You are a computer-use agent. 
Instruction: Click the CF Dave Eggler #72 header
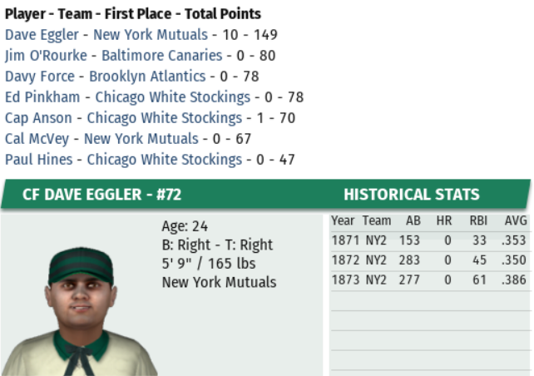tap(101, 195)
